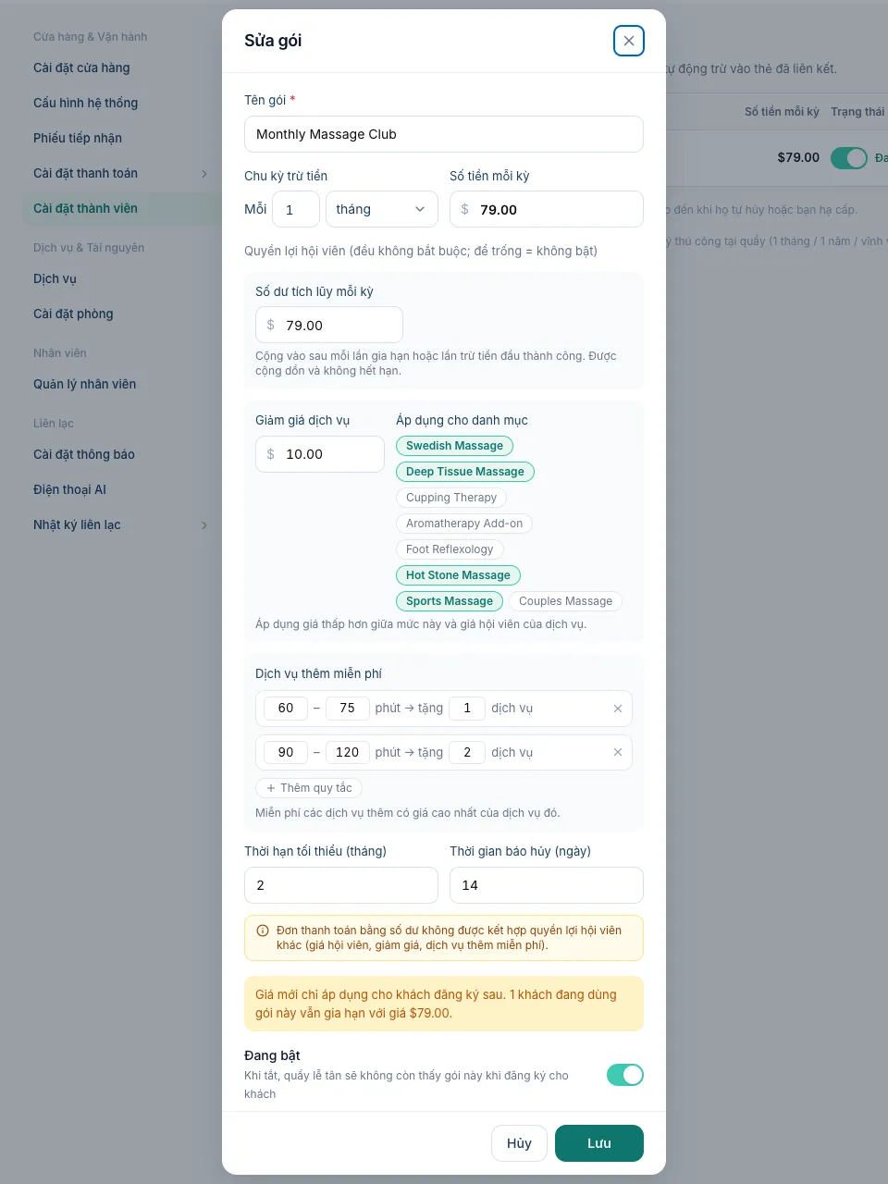
Task: Close the Sửa gói dialog with X
Action: click(x=629, y=41)
